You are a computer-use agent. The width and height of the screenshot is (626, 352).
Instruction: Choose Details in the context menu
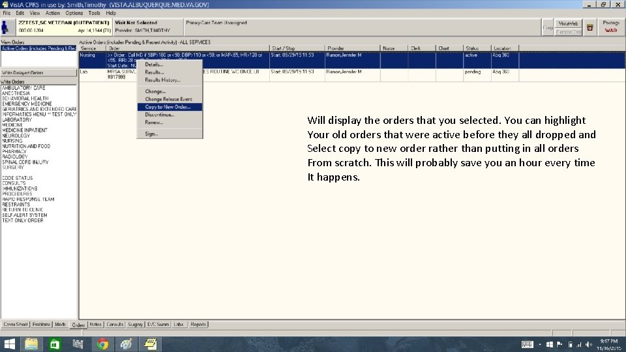170,65
